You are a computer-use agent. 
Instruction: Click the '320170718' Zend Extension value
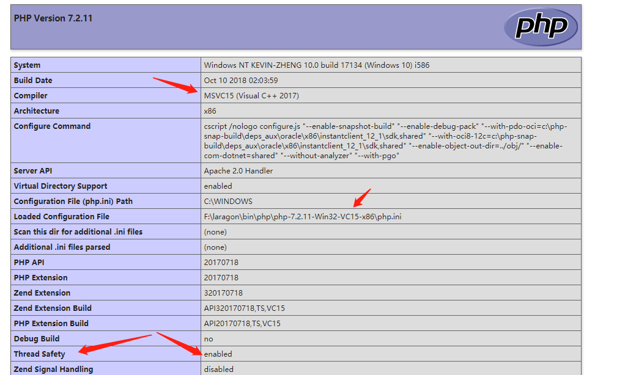pos(223,293)
